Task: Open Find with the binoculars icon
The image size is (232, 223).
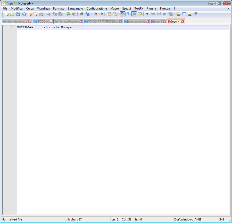Action: click(x=81, y=14)
